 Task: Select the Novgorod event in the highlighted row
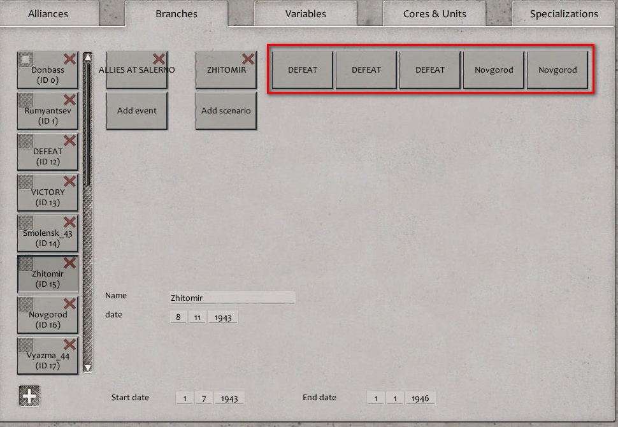pyautogui.click(x=494, y=70)
